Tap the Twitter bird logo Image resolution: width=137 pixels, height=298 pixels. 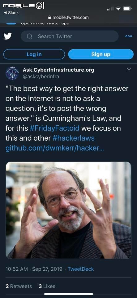(8, 36)
